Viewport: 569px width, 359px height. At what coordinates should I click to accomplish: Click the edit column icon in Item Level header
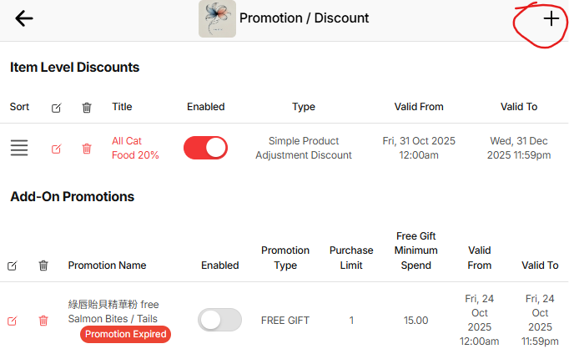tap(56, 108)
